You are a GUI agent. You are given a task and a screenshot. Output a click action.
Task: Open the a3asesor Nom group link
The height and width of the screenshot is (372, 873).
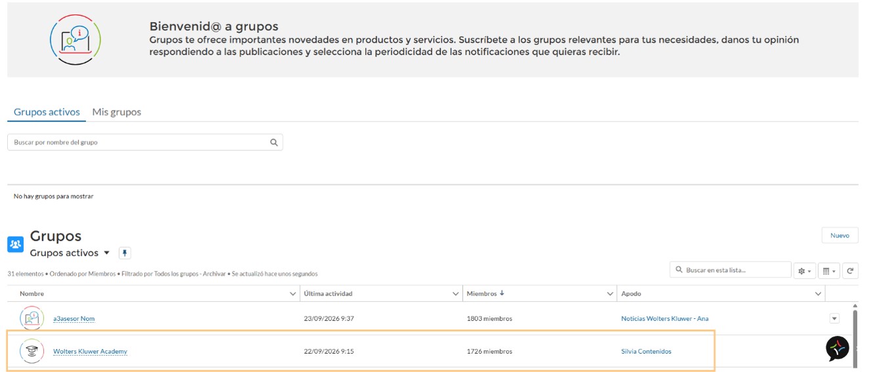[x=74, y=319]
